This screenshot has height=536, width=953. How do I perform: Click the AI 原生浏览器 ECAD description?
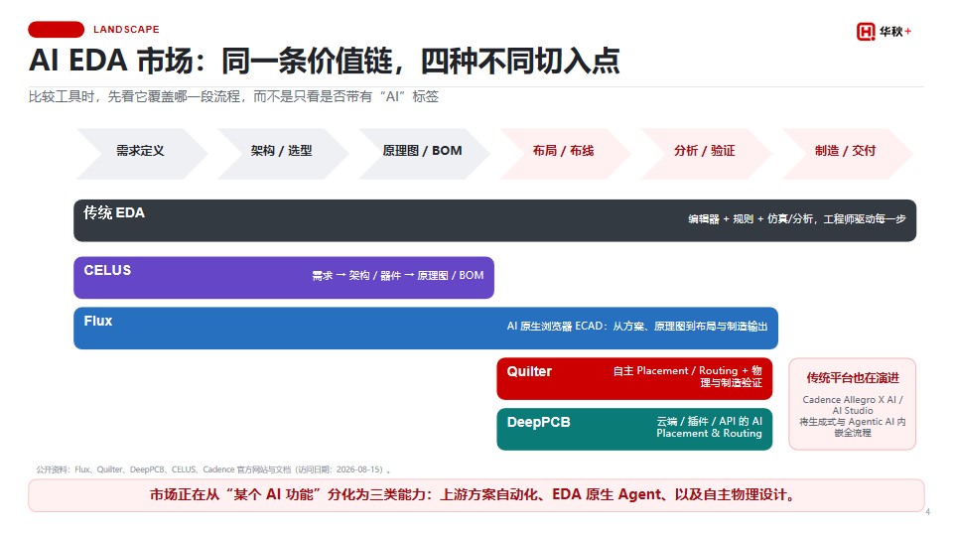click(x=637, y=327)
